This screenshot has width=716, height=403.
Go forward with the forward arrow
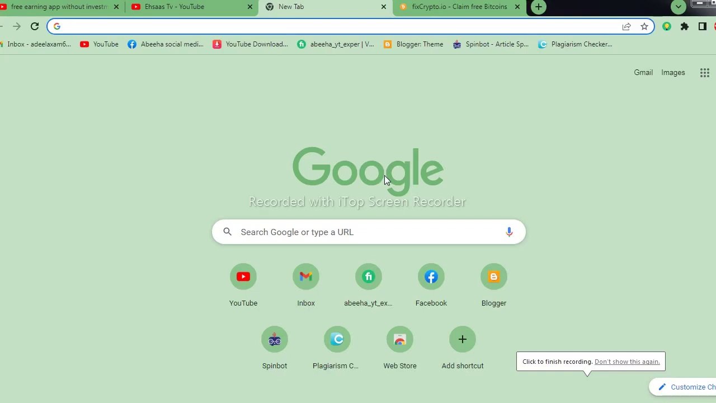tap(17, 26)
